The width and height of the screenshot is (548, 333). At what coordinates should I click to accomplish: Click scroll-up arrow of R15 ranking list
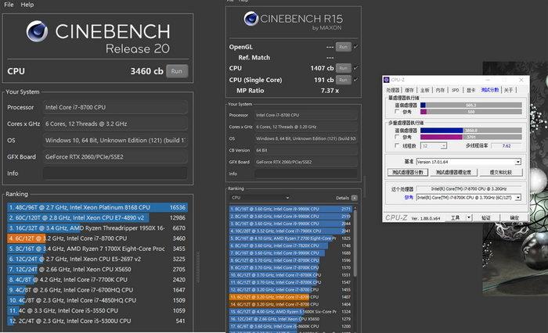[355, 208]
